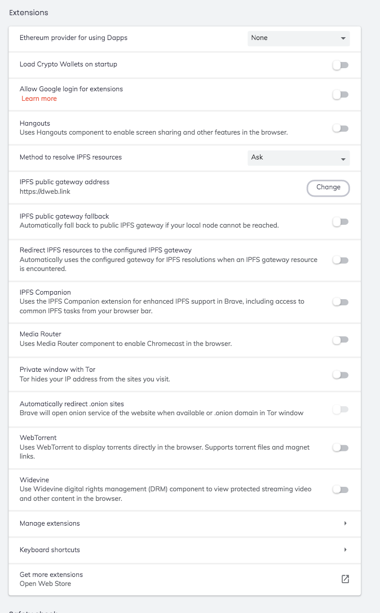Enable automatic .onion site redirection
The width and height of the screenshot is (380, 613).
[340, 409]
